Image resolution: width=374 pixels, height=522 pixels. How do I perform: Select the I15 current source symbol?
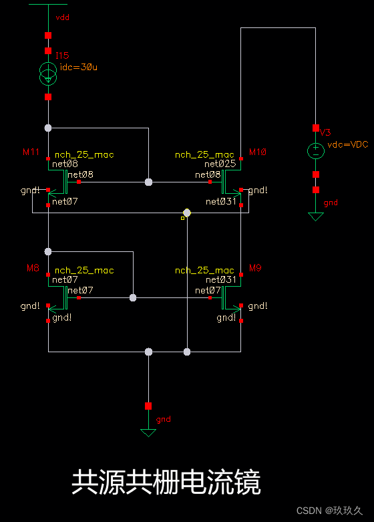pyautogui.click(x=48, y=74)
